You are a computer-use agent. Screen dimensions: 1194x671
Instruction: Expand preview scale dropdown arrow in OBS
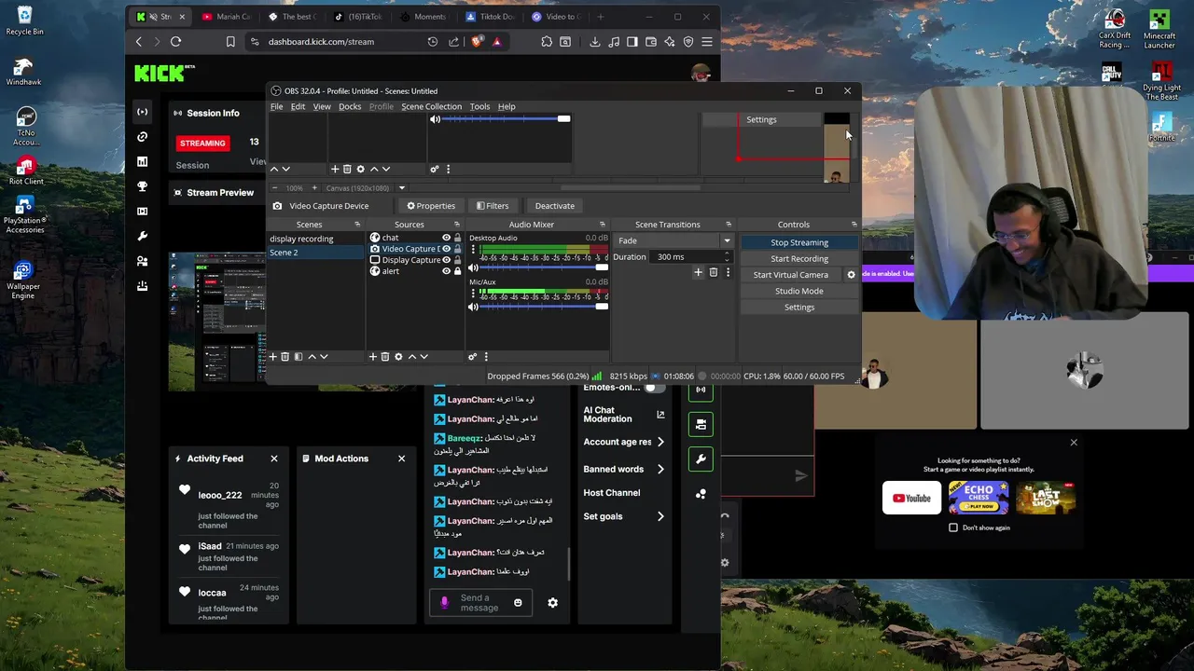[402, 188]
